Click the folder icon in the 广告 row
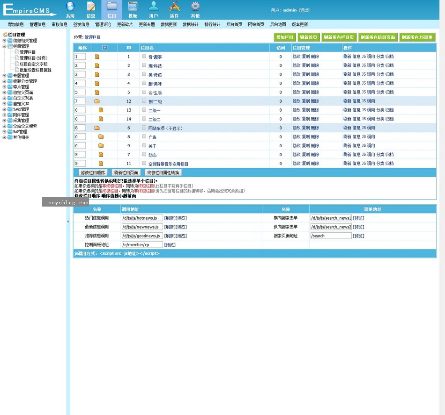The height and width of the screenshot is (415, 445). [101, 137]
